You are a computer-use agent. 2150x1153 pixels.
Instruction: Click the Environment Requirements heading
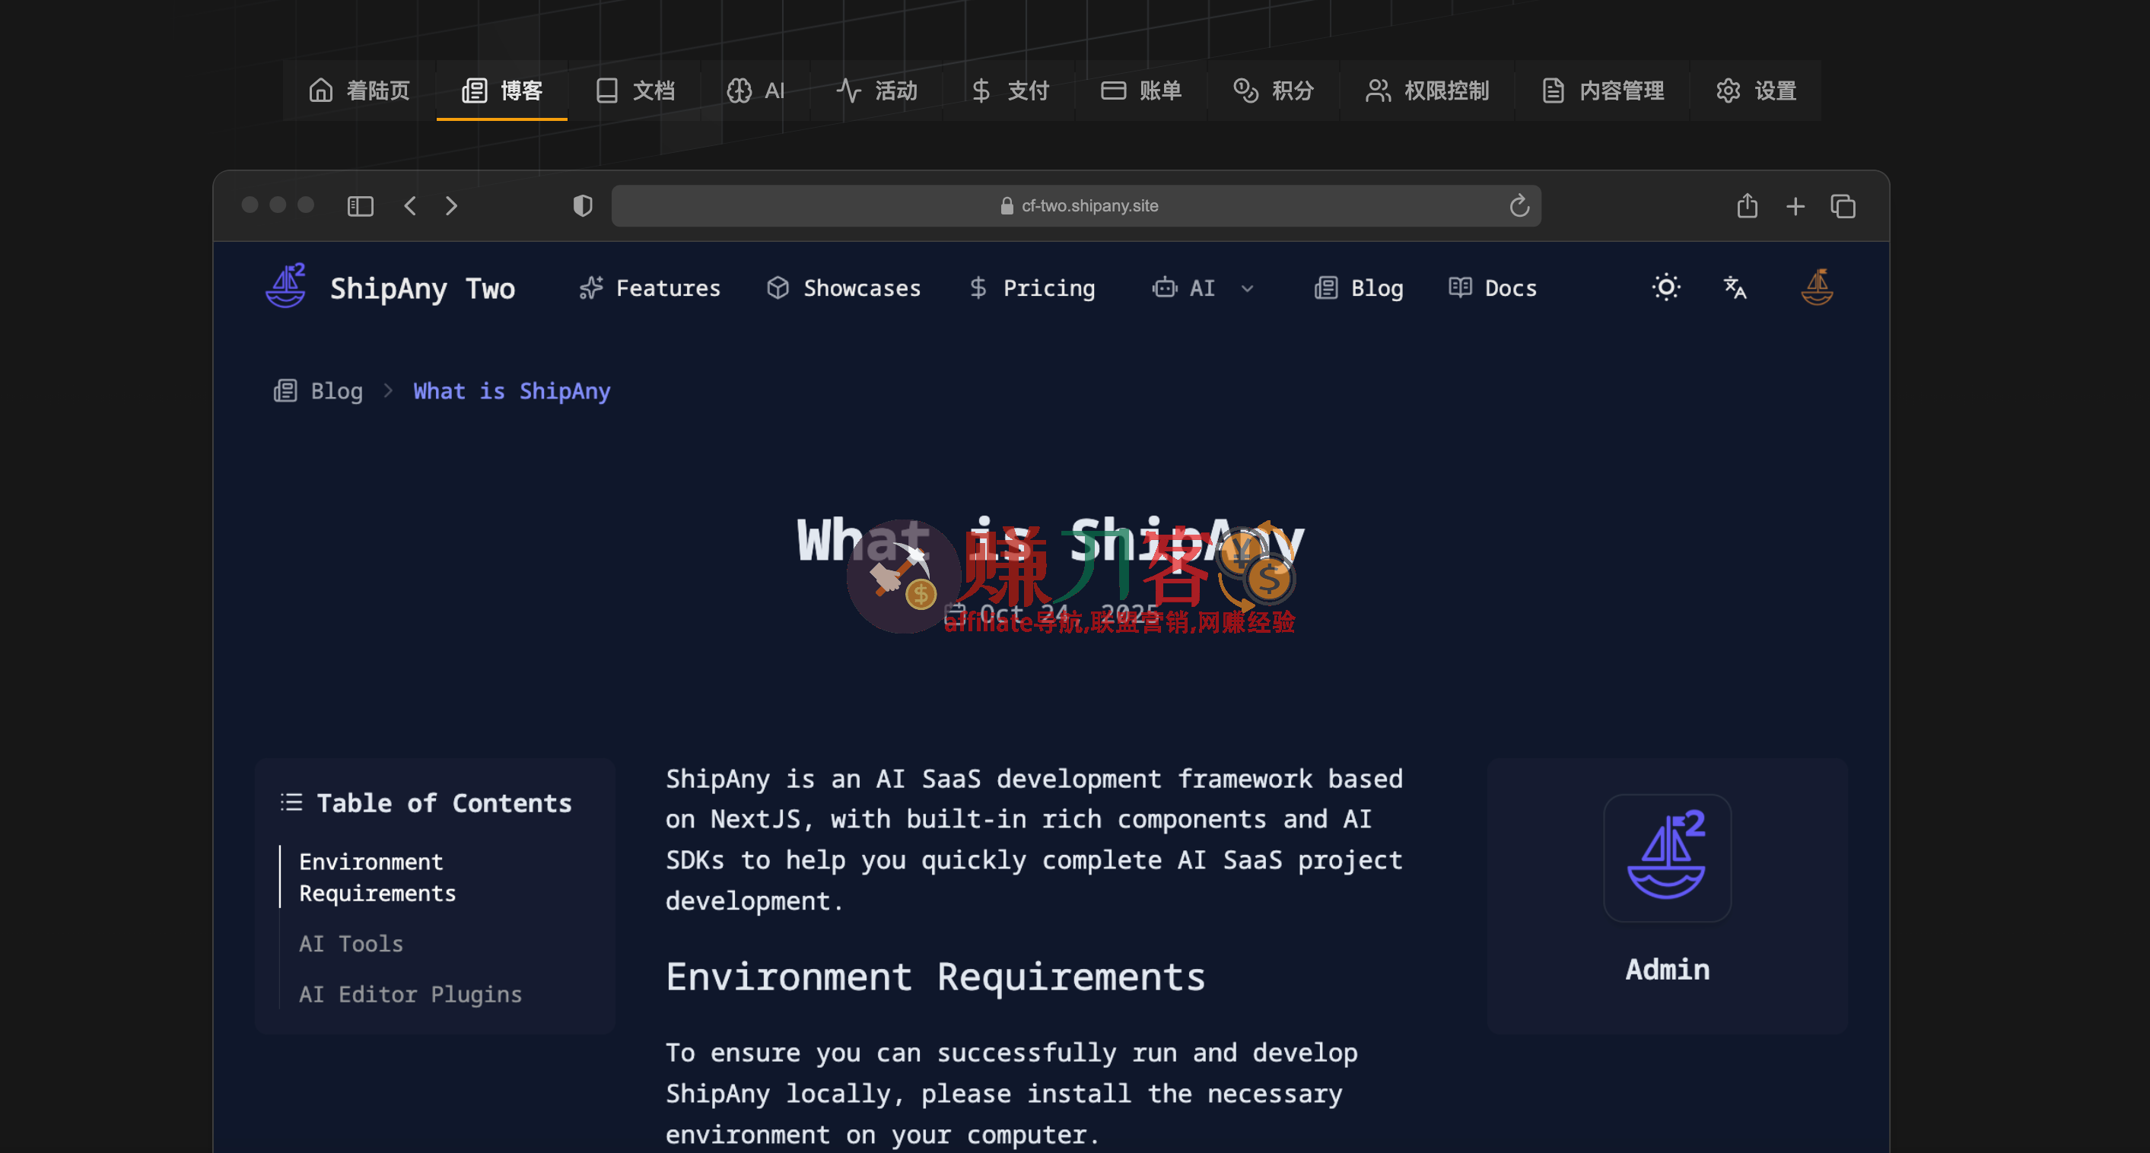coord(935,977)
